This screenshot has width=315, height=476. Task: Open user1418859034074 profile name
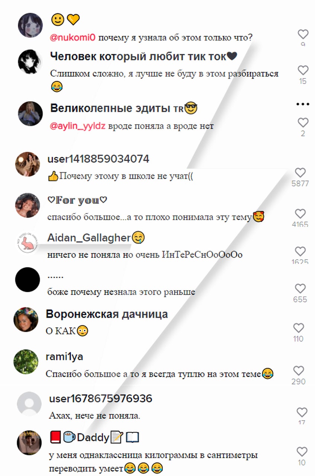99,159
